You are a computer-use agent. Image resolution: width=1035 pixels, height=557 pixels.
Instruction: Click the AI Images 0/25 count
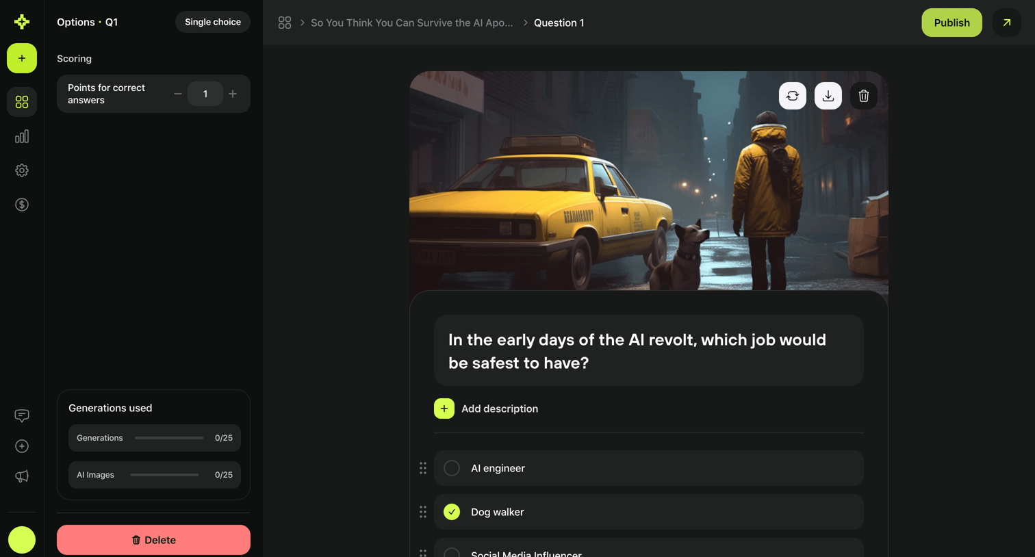tap(224, 475)
